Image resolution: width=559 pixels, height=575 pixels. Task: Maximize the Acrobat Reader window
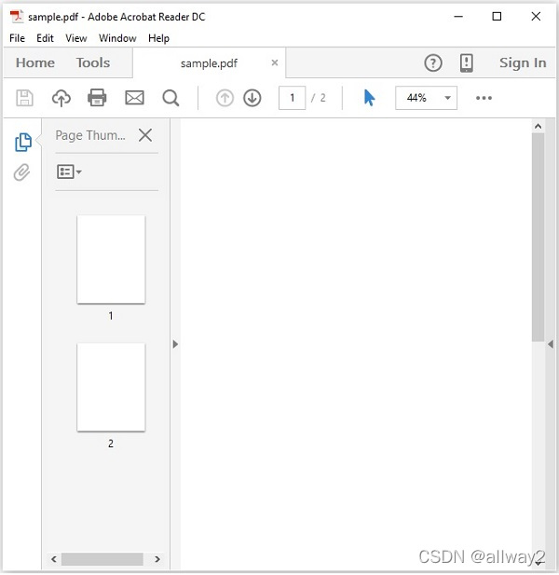pos(497,17)
